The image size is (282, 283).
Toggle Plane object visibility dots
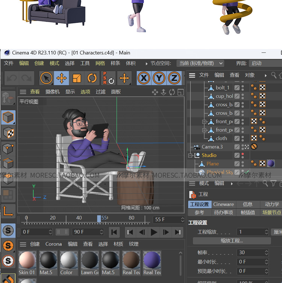243,164
